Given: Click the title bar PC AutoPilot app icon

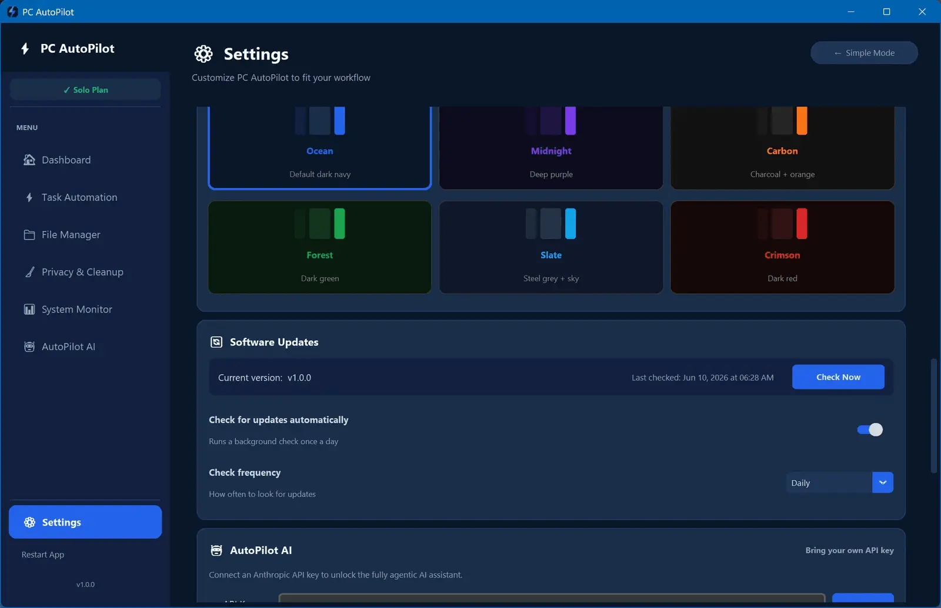Looking at the screenshot, I should point(12,12).
